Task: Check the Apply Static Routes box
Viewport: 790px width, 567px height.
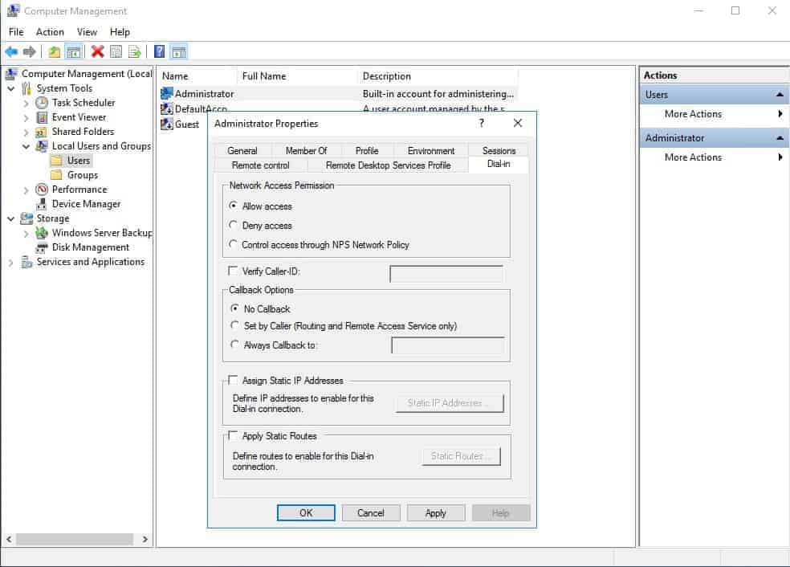Action: pyautogui.click(x=233, y=435)
